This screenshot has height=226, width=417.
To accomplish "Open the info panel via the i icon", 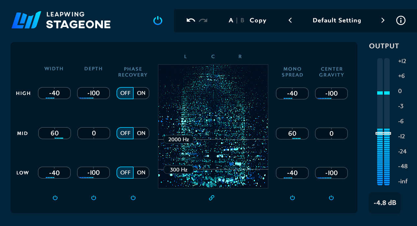I will point(401,20).
